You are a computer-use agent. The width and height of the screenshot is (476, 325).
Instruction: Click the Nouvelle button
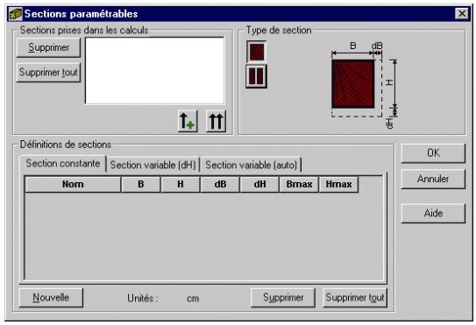51,297
